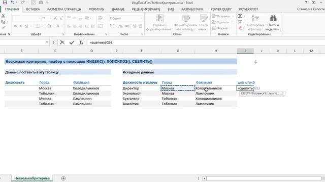Open quick access toolbar customize arrow
Screen dimensions: 325x182
pyautogui.click(x=47, y=3)
